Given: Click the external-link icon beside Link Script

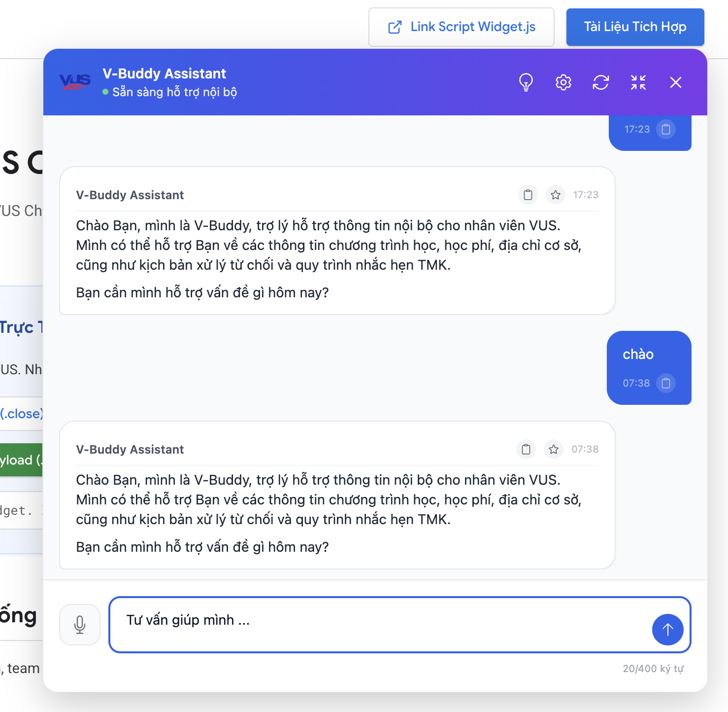Looking at the screenshot, I should click(x=395, y=27).
